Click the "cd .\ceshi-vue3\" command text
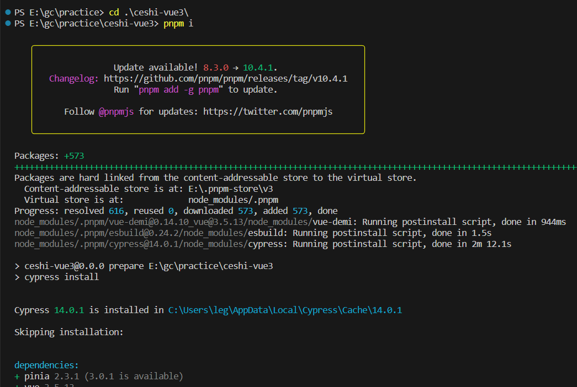The width and height of the screenshot is (577, 387). coord(149,13)
